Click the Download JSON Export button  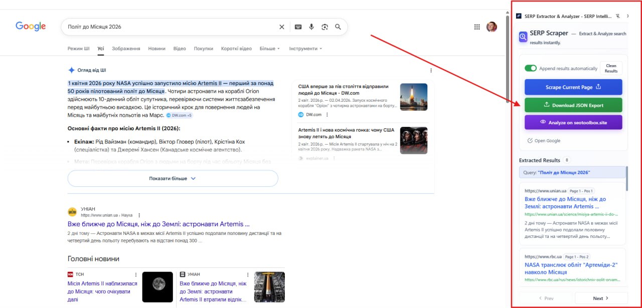[x=573, y=105]
